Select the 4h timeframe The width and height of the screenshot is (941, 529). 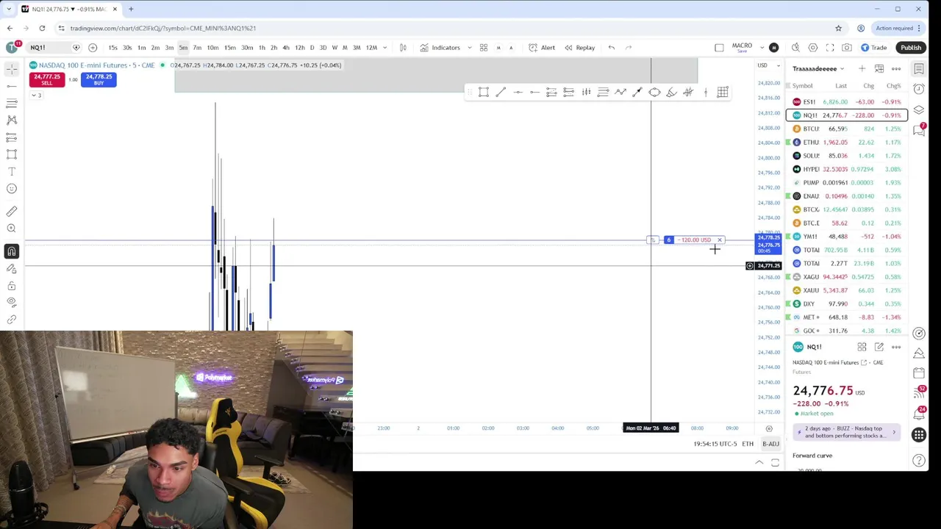(x=286, y=48)
